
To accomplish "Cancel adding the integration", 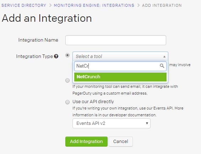I will (x=121, y=142).
